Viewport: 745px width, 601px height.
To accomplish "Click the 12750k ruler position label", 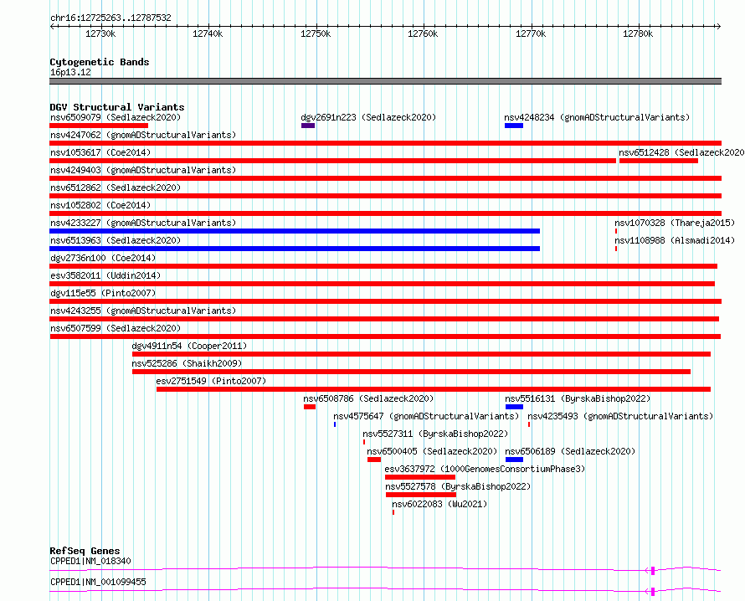I will tap(316, 33).
